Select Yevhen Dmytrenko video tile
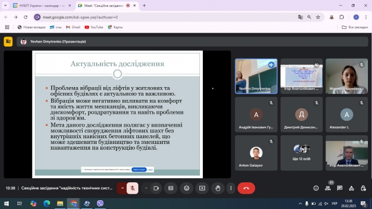The image size is (372, 209). click(x=256, y=76)
